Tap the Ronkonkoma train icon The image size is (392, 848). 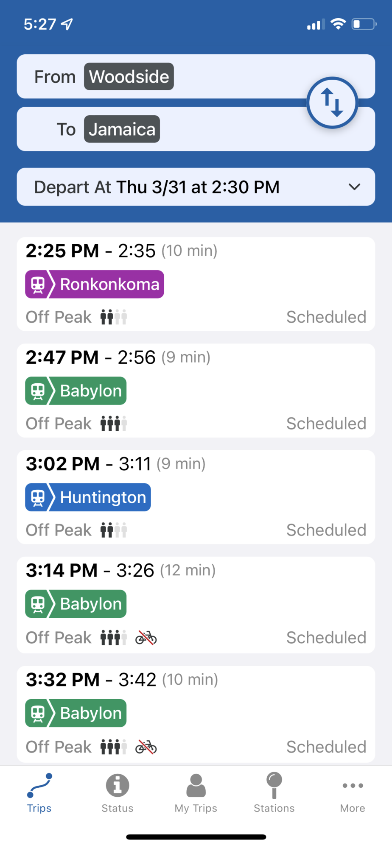click(x=38, y=285)
